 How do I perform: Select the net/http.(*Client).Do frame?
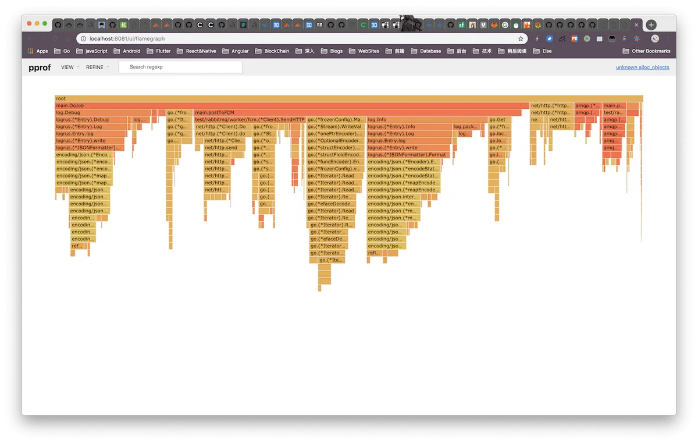pyautogui.click(x=223, y=126)
